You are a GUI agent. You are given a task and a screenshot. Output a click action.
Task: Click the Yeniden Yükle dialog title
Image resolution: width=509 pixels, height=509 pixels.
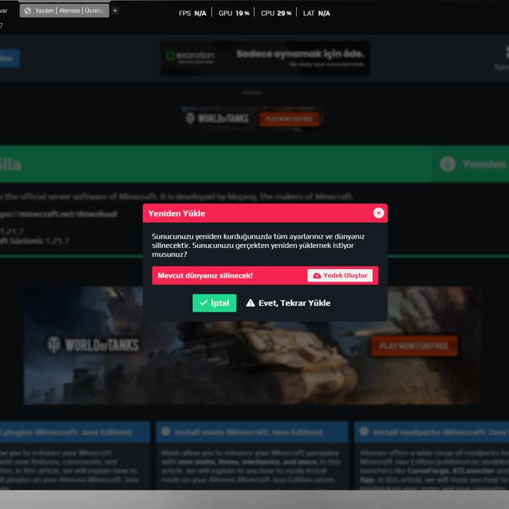click(176, 213)
